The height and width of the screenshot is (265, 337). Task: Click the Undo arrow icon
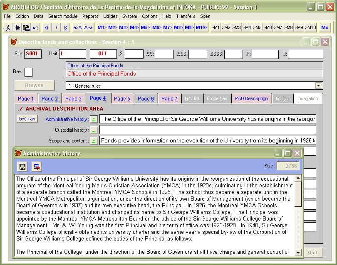click(35, 28)
